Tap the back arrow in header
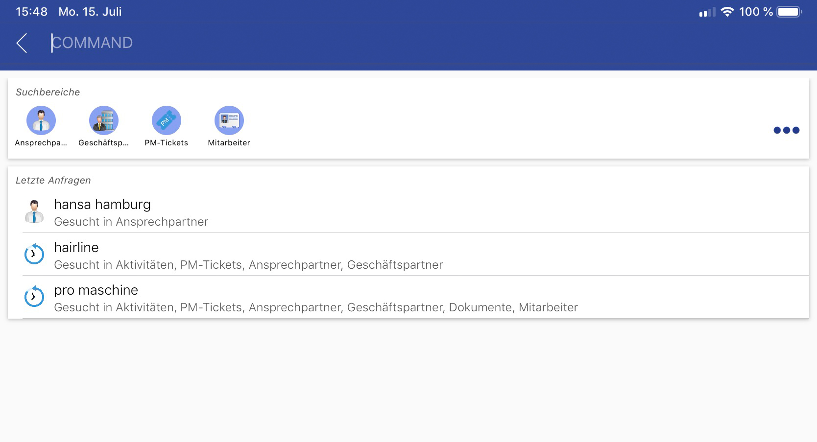The height and width of the screenshot is (442, 817). tap(22, 43)
